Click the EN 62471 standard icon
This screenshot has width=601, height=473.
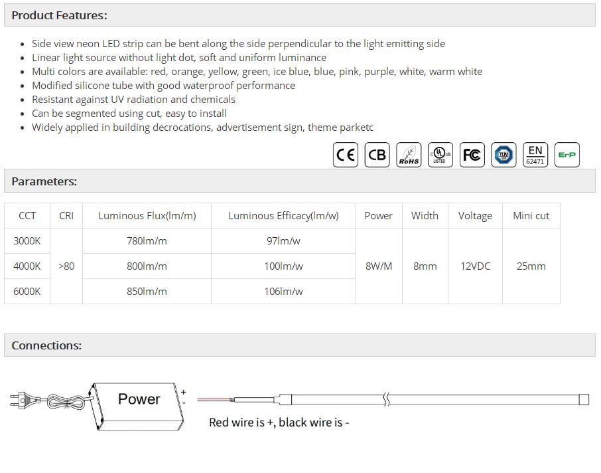point(535,155)
